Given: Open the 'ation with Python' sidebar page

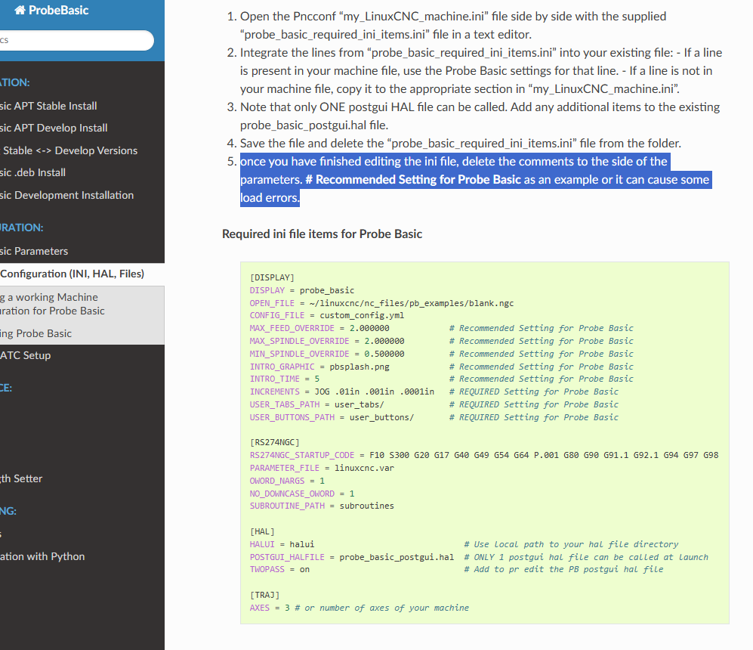Looking at the screenshot, I should (42, 556).
